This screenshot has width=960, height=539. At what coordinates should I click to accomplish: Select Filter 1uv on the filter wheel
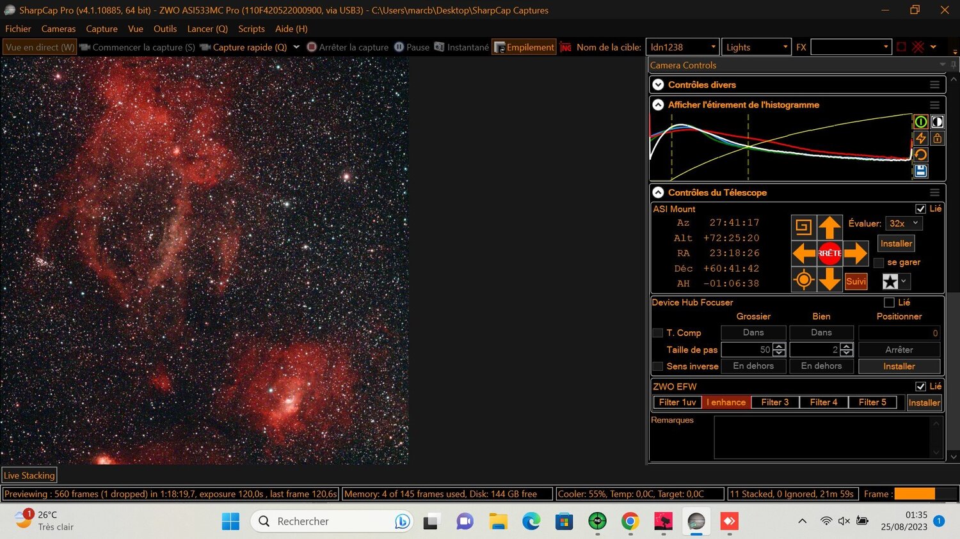[x=677, y=402]
